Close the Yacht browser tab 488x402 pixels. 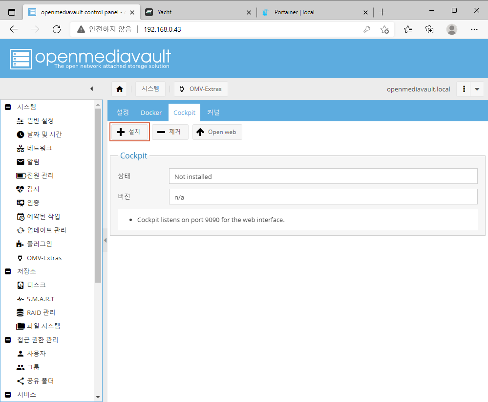tap(249, 12)
